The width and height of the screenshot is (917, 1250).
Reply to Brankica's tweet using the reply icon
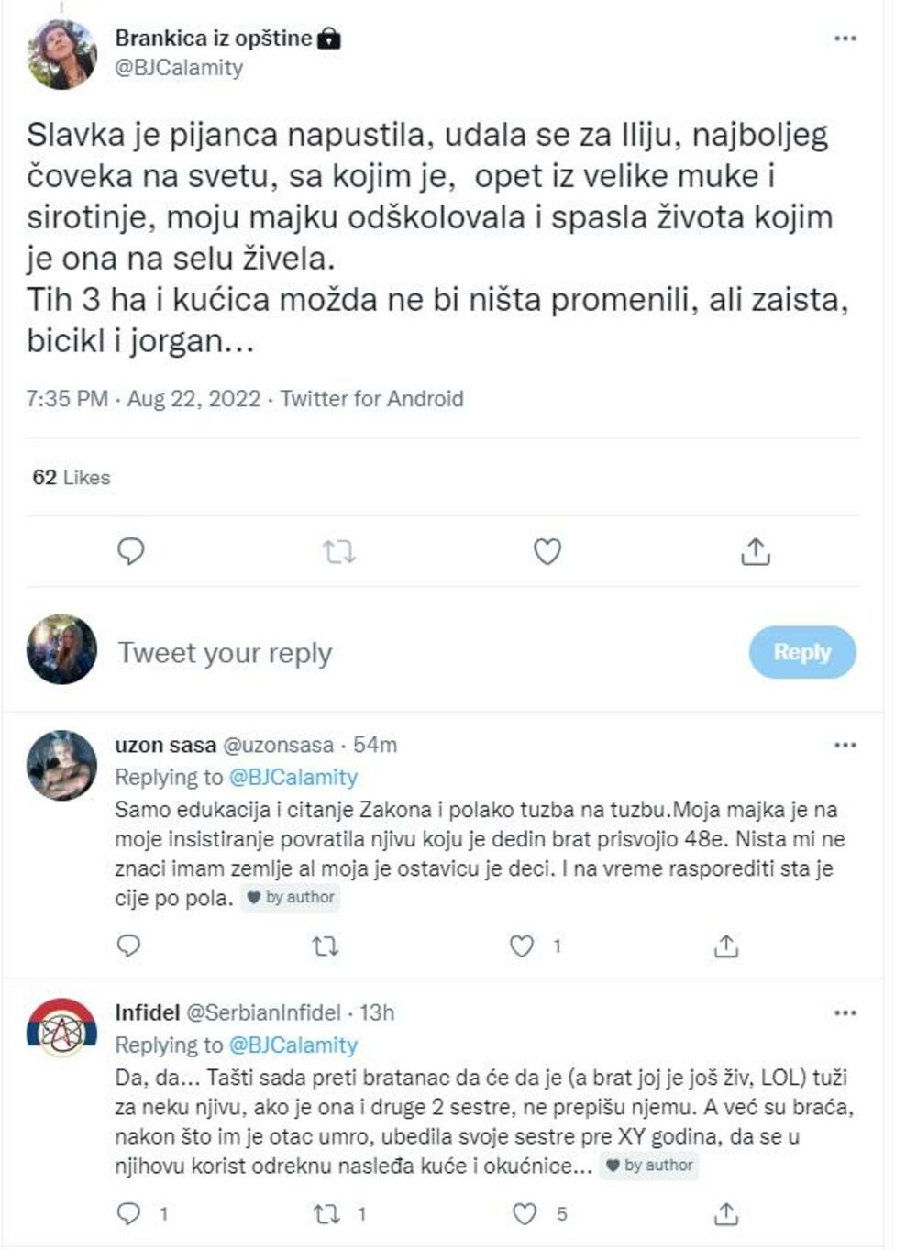click(x=131, y=551)
